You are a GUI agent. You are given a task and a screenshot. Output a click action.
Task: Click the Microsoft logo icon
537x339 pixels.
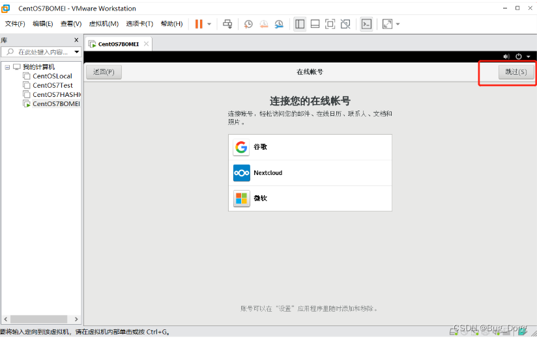click(241, 198)
